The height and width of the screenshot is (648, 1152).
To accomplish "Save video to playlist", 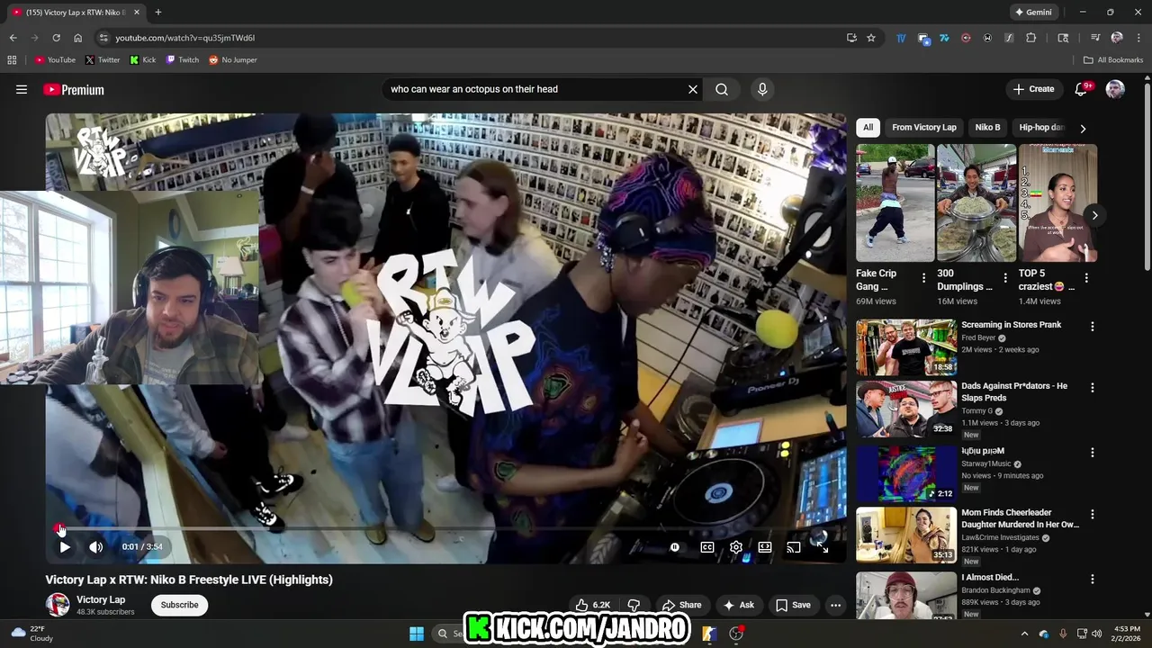I will pos(793,605).
